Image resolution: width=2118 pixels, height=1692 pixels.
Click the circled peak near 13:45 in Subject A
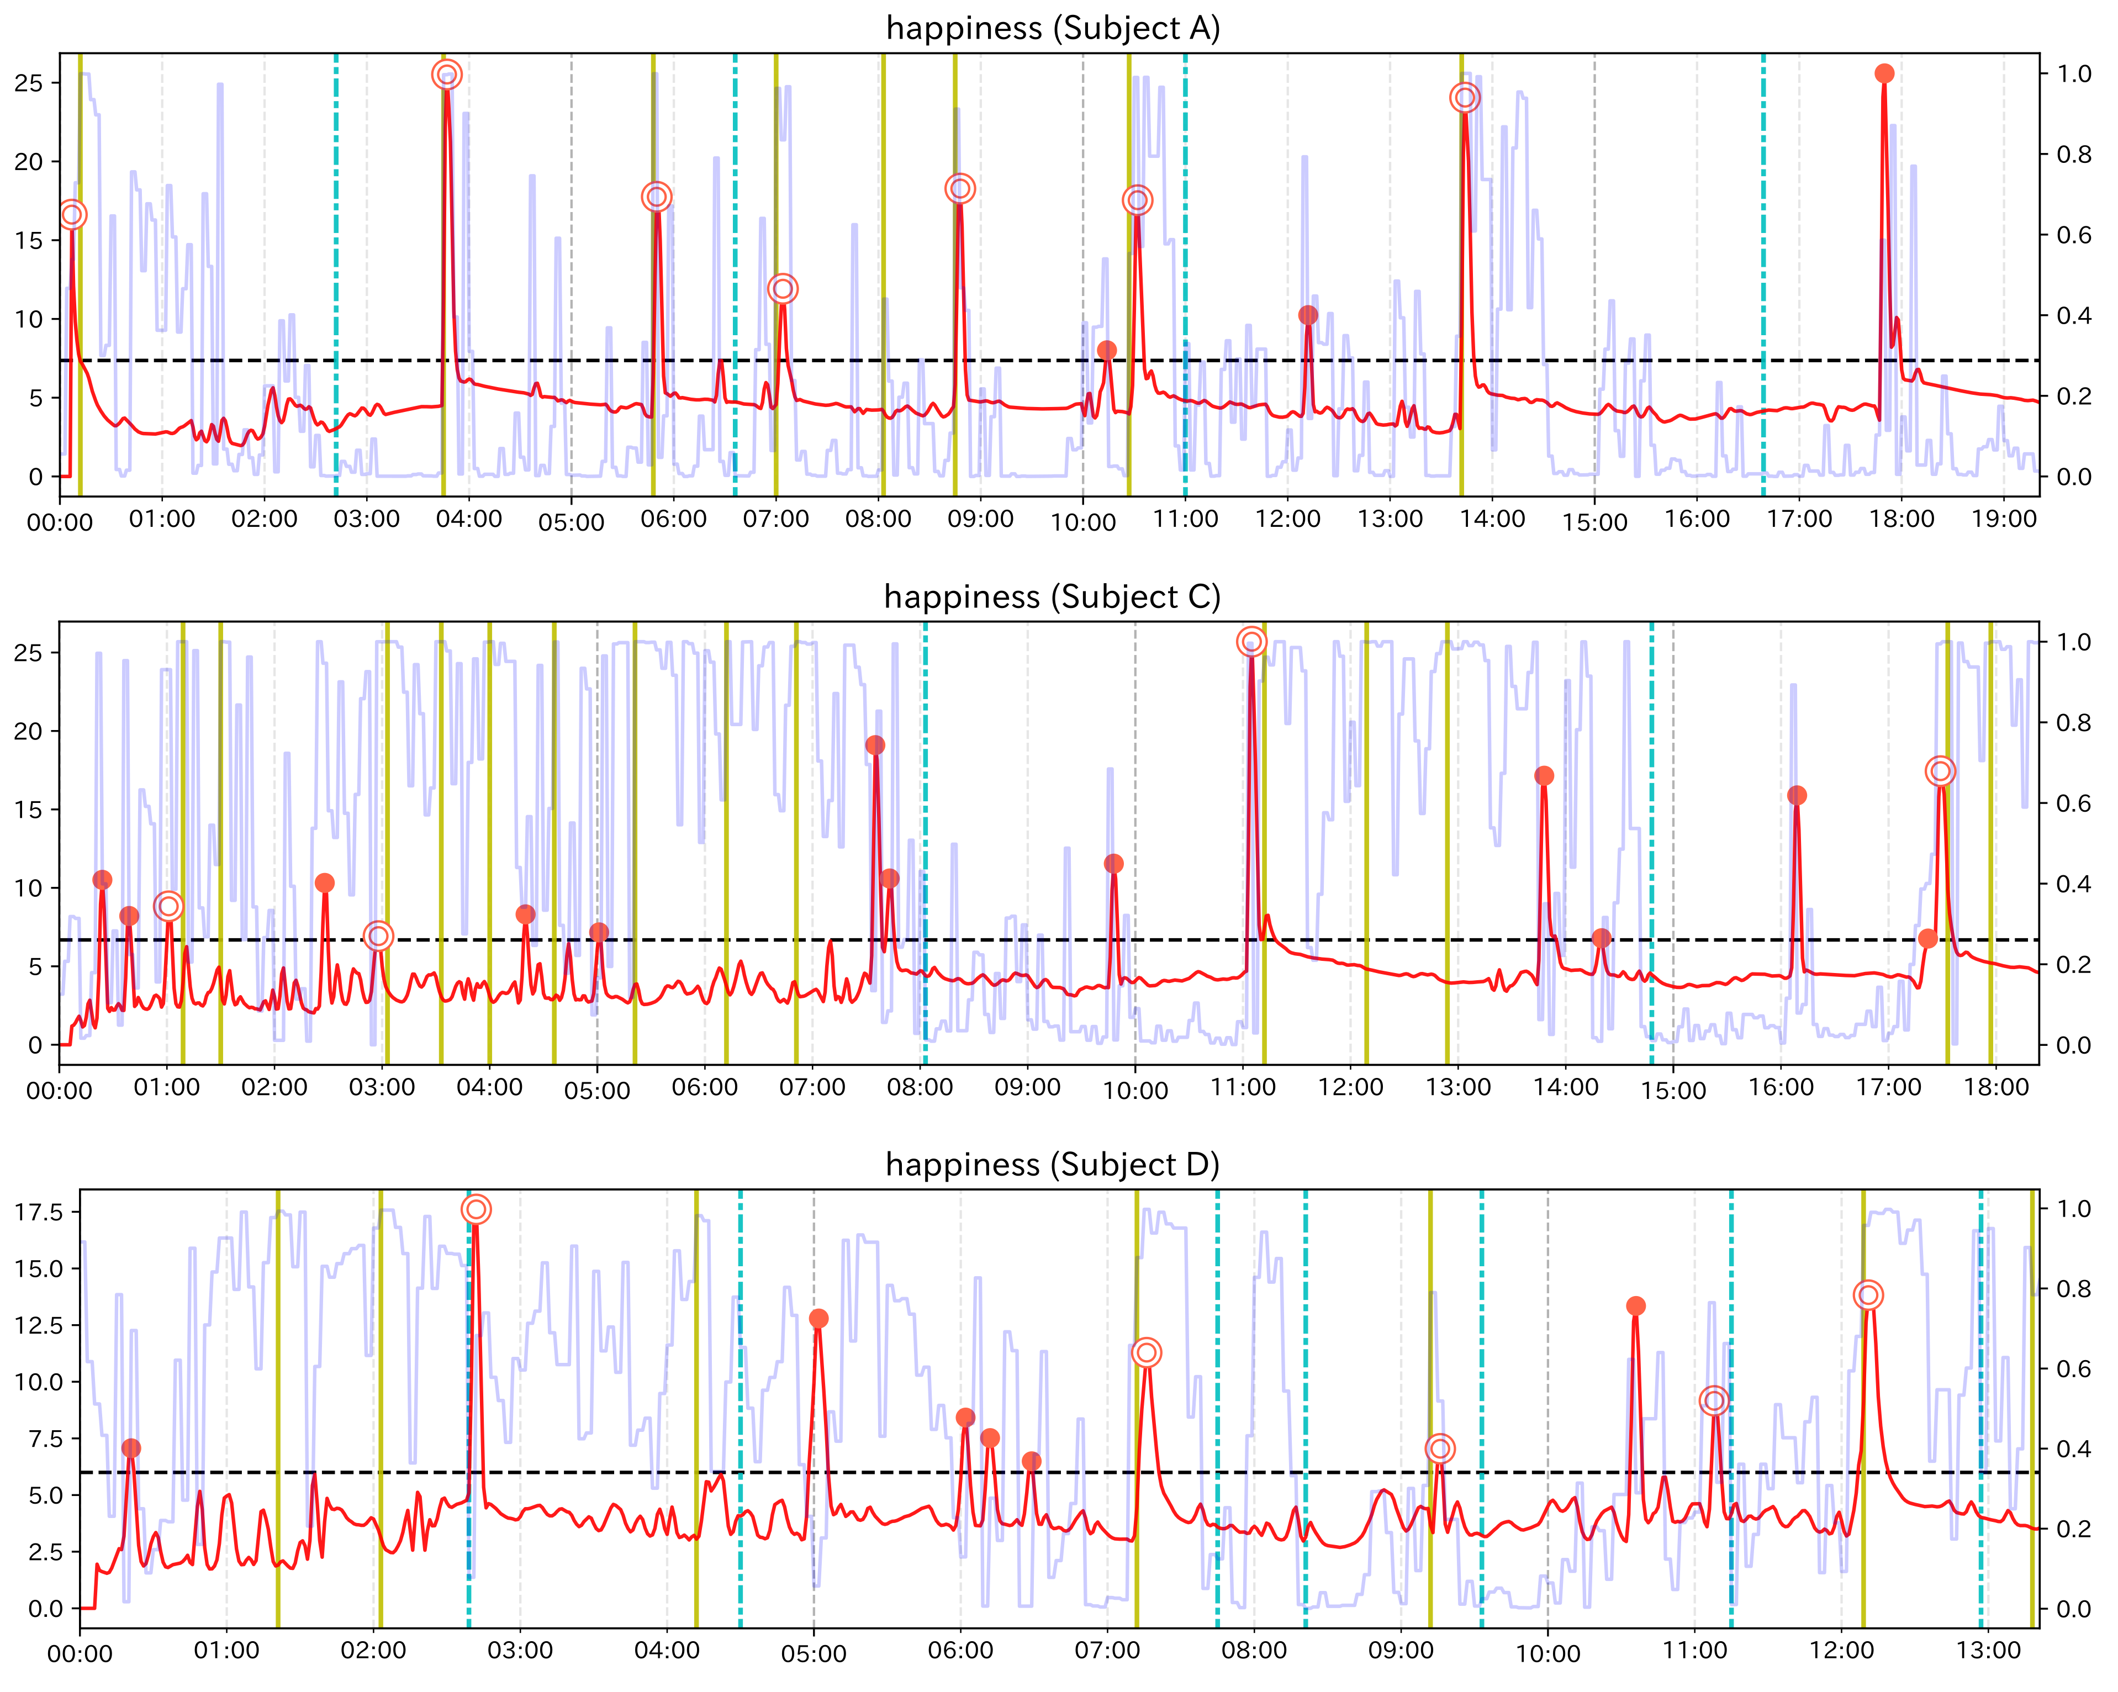coord(1465,98)
